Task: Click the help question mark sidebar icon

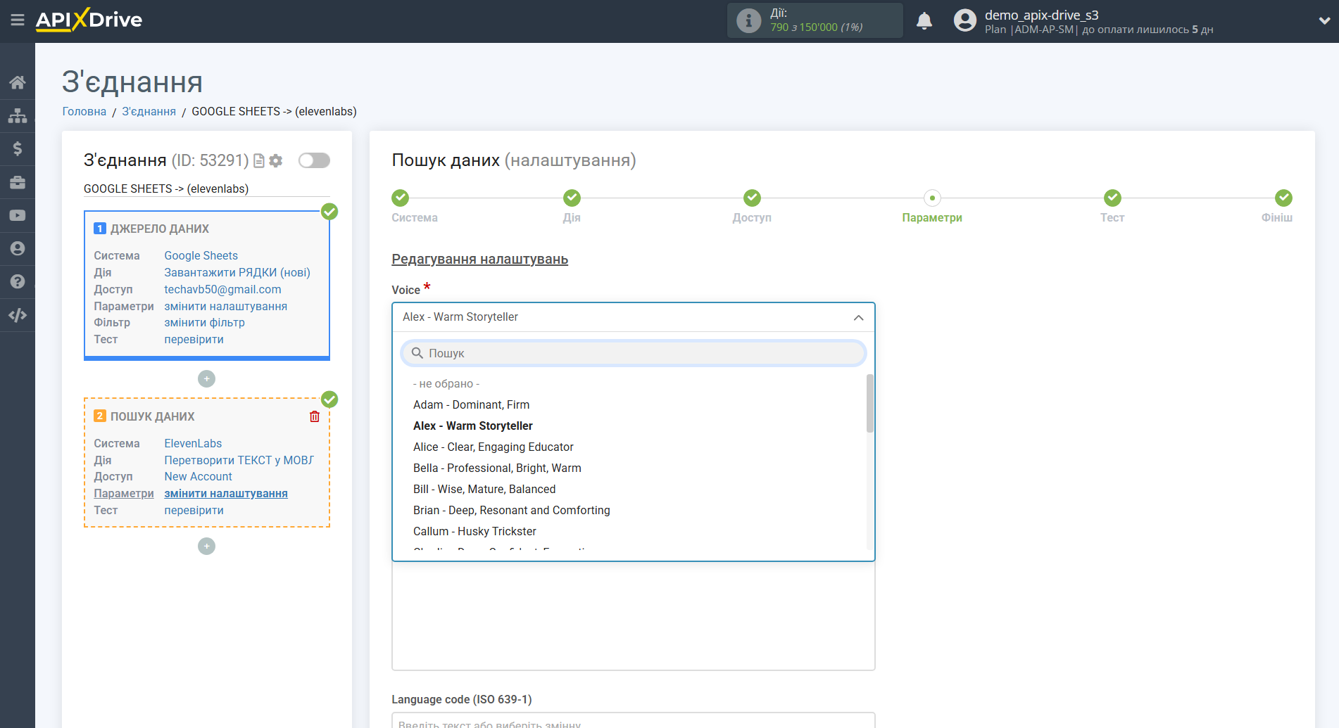Action: (x=17, y=281)
